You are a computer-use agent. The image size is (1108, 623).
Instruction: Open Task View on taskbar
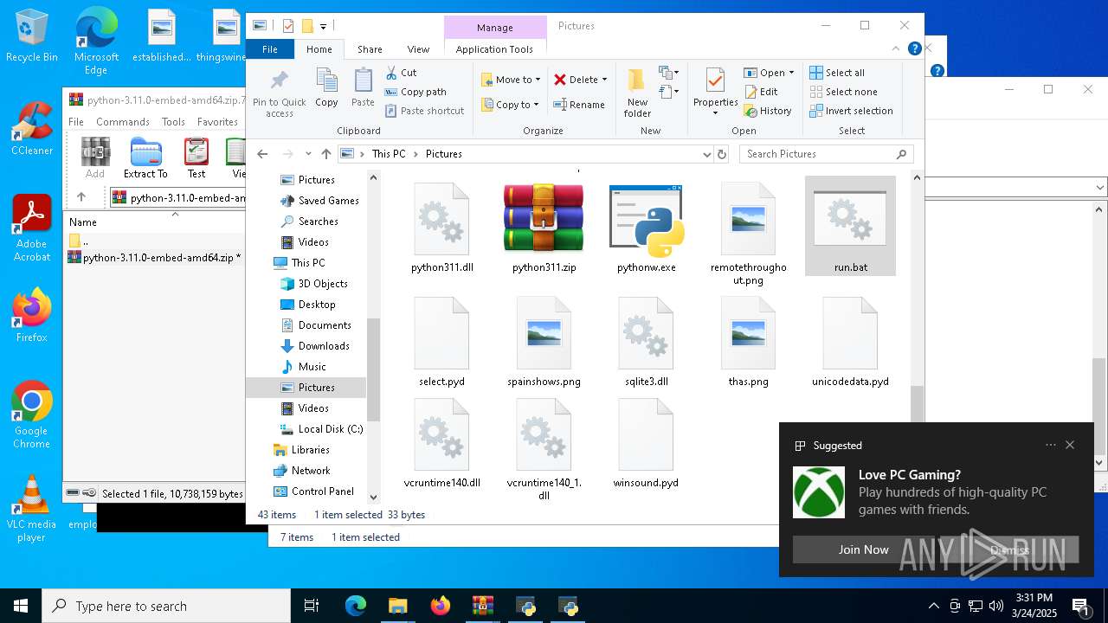[312, 606]
